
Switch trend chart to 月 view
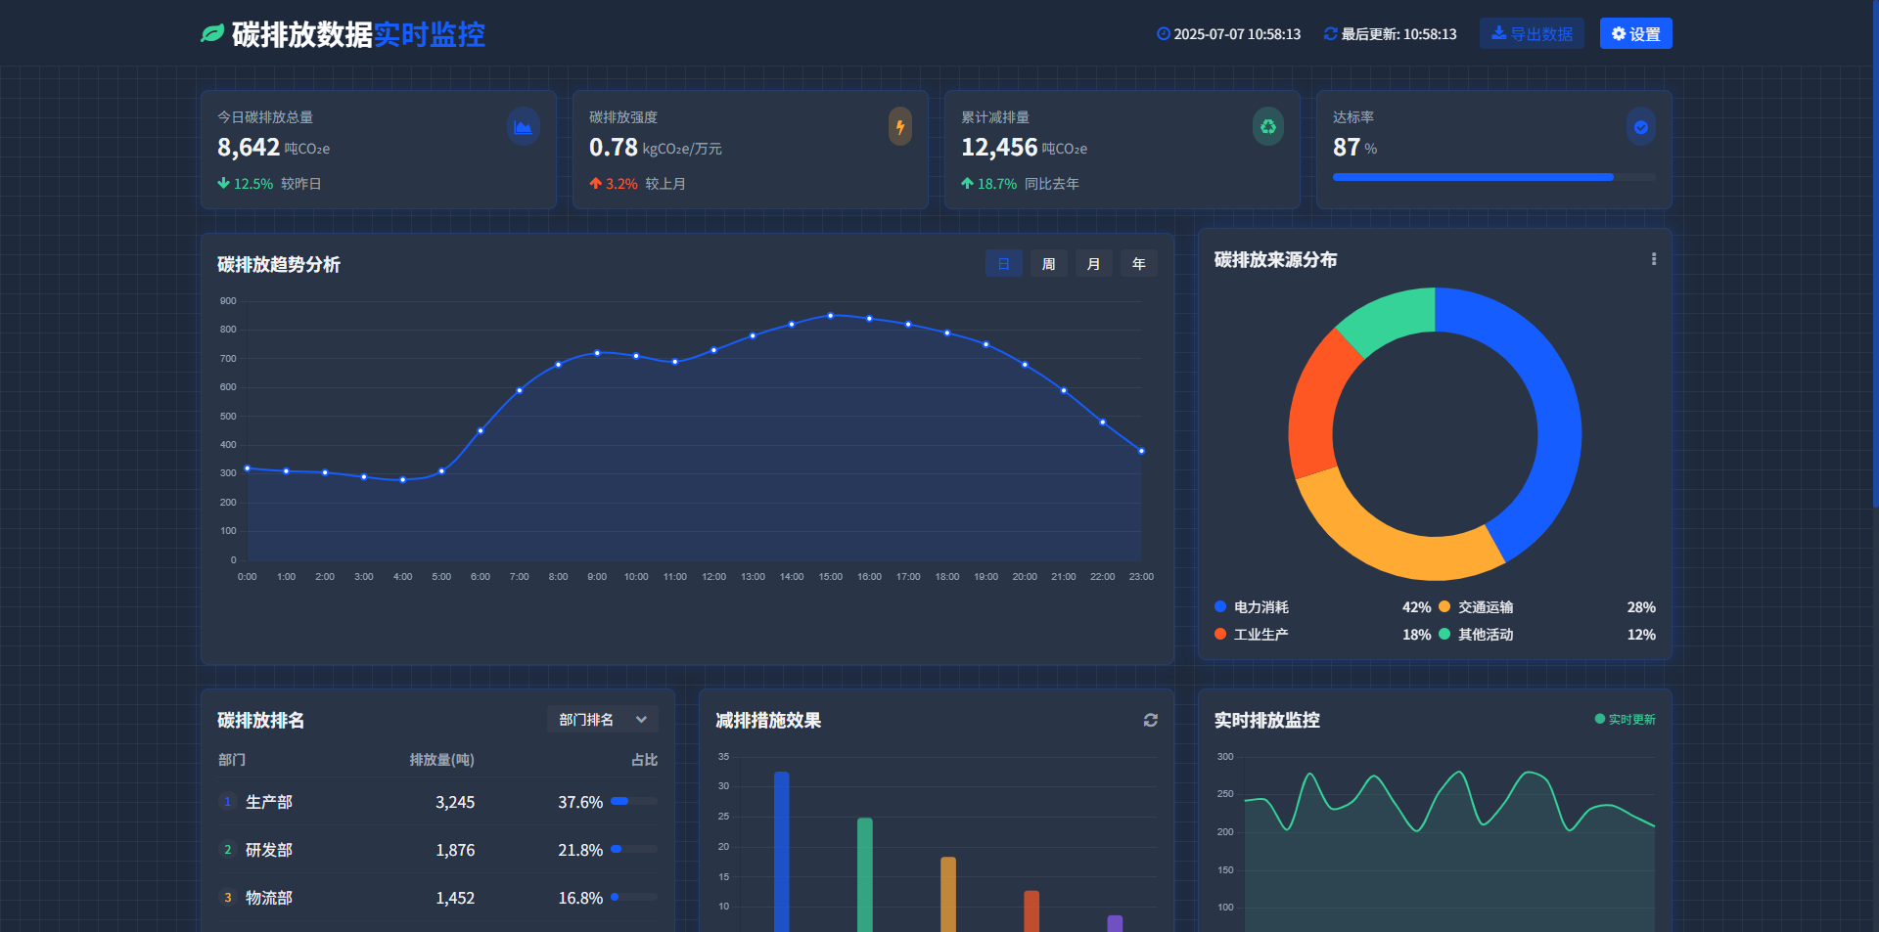(1094, 263)
